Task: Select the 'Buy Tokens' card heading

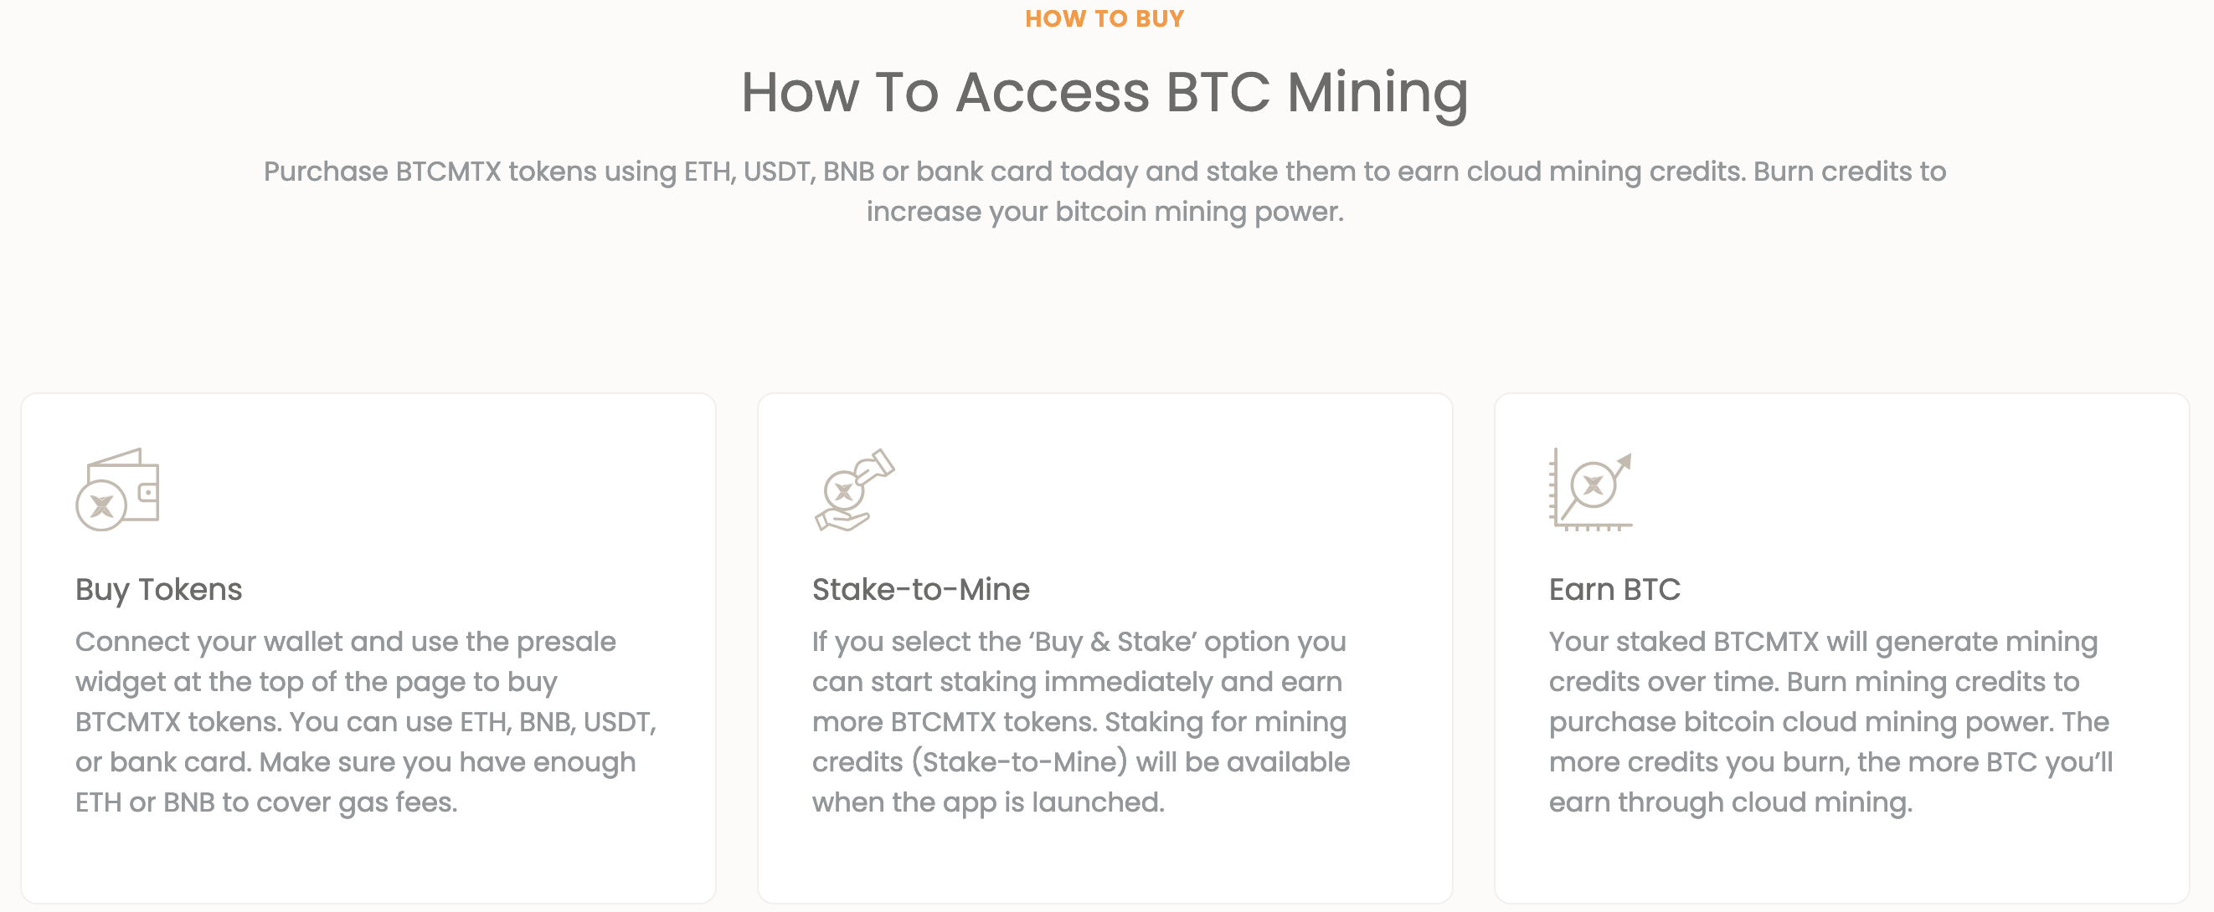Action: (158, 590)
